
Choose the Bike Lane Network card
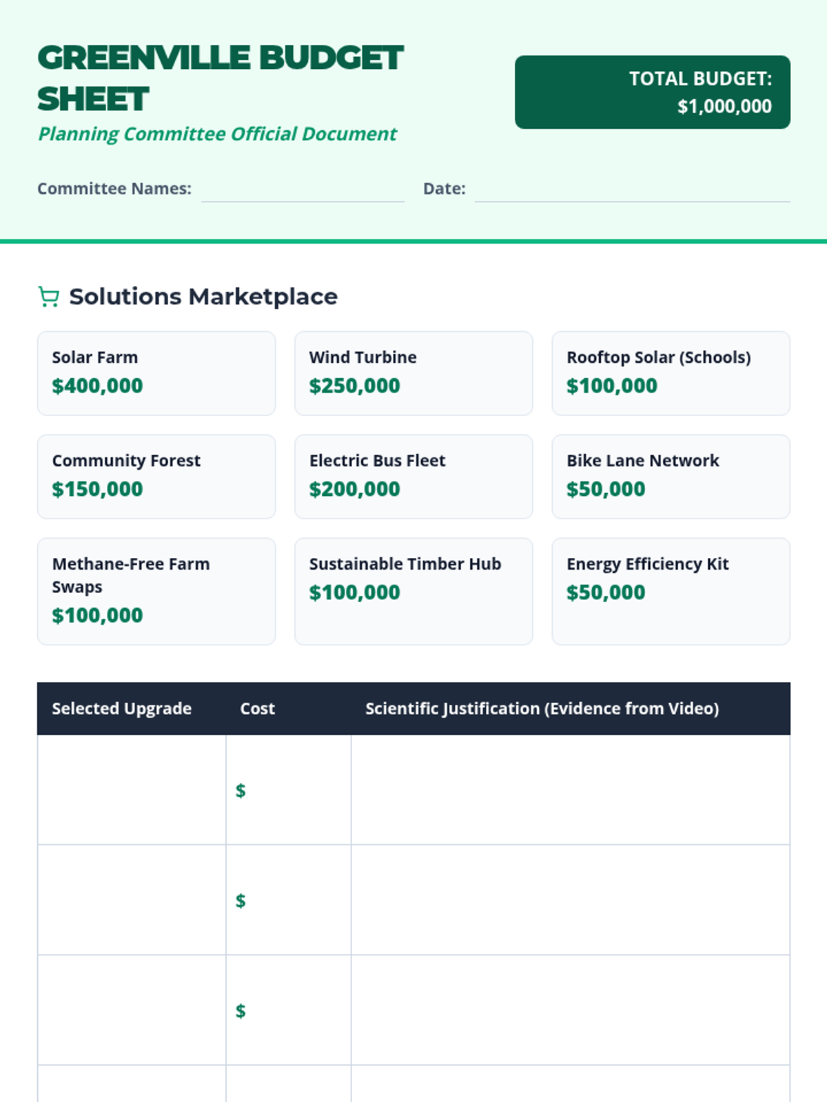coord(671,477)
